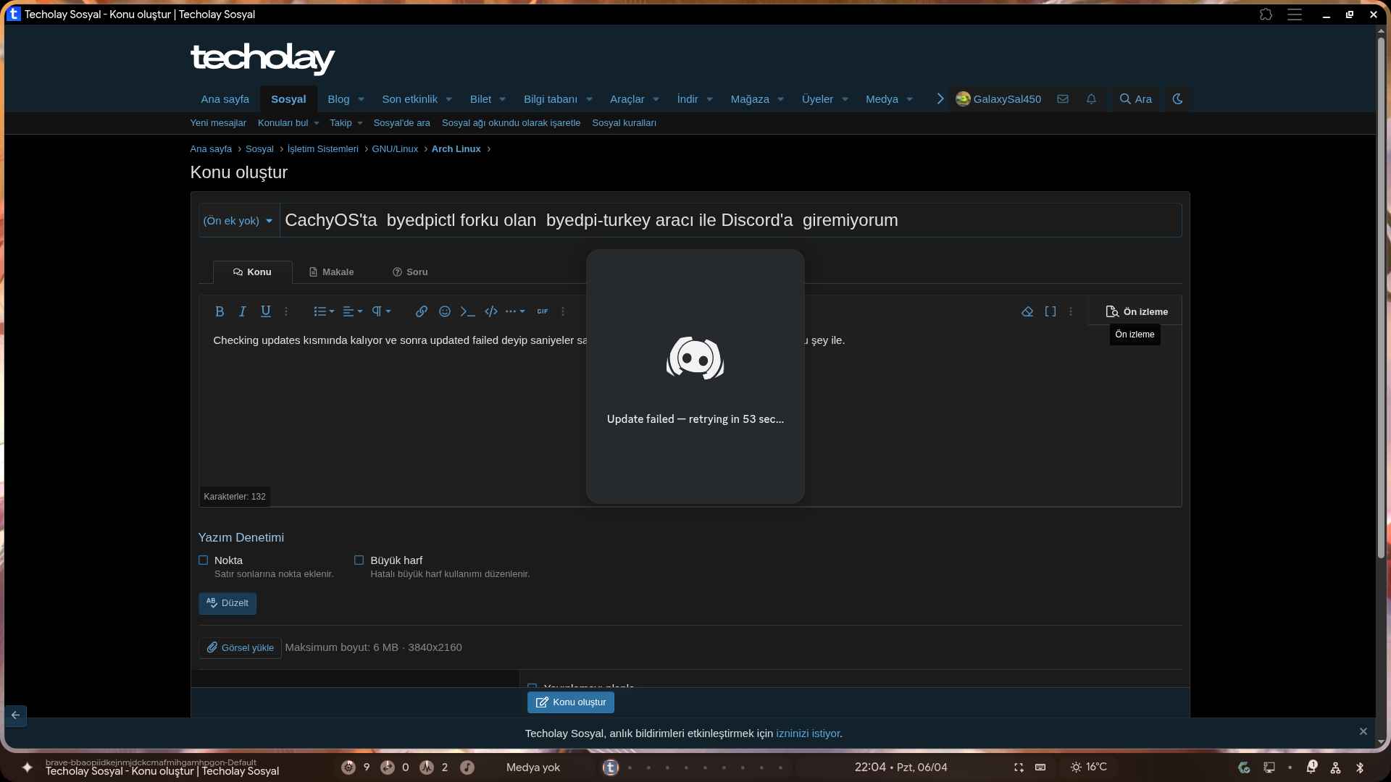Open the Sosyal kuralları link
The height and width of the screenshot is (782, 1391).
coord(625,123)
